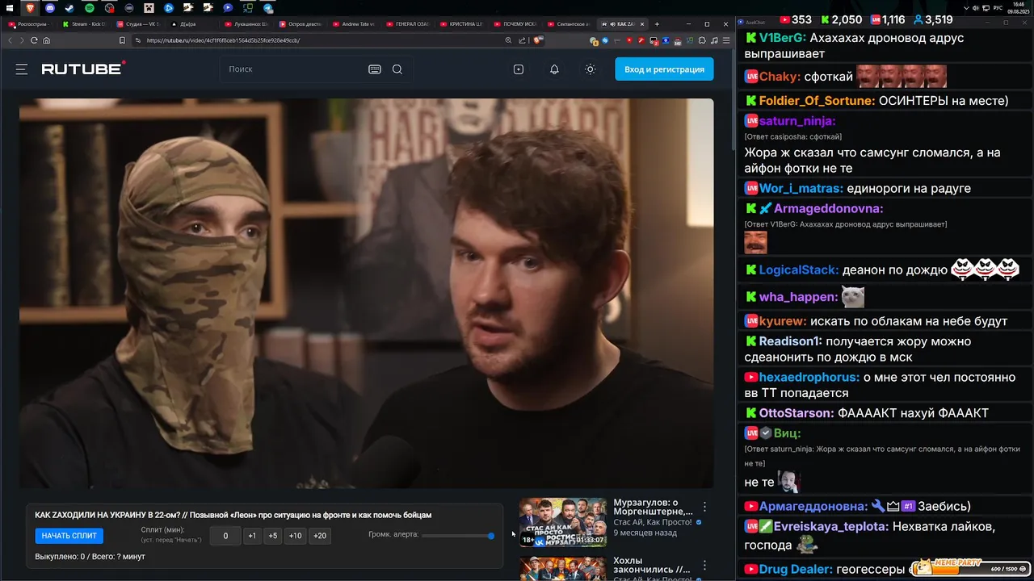The image size is (1034, 581).
Task: Add +5 minutes to split
Action: (273, 536)
